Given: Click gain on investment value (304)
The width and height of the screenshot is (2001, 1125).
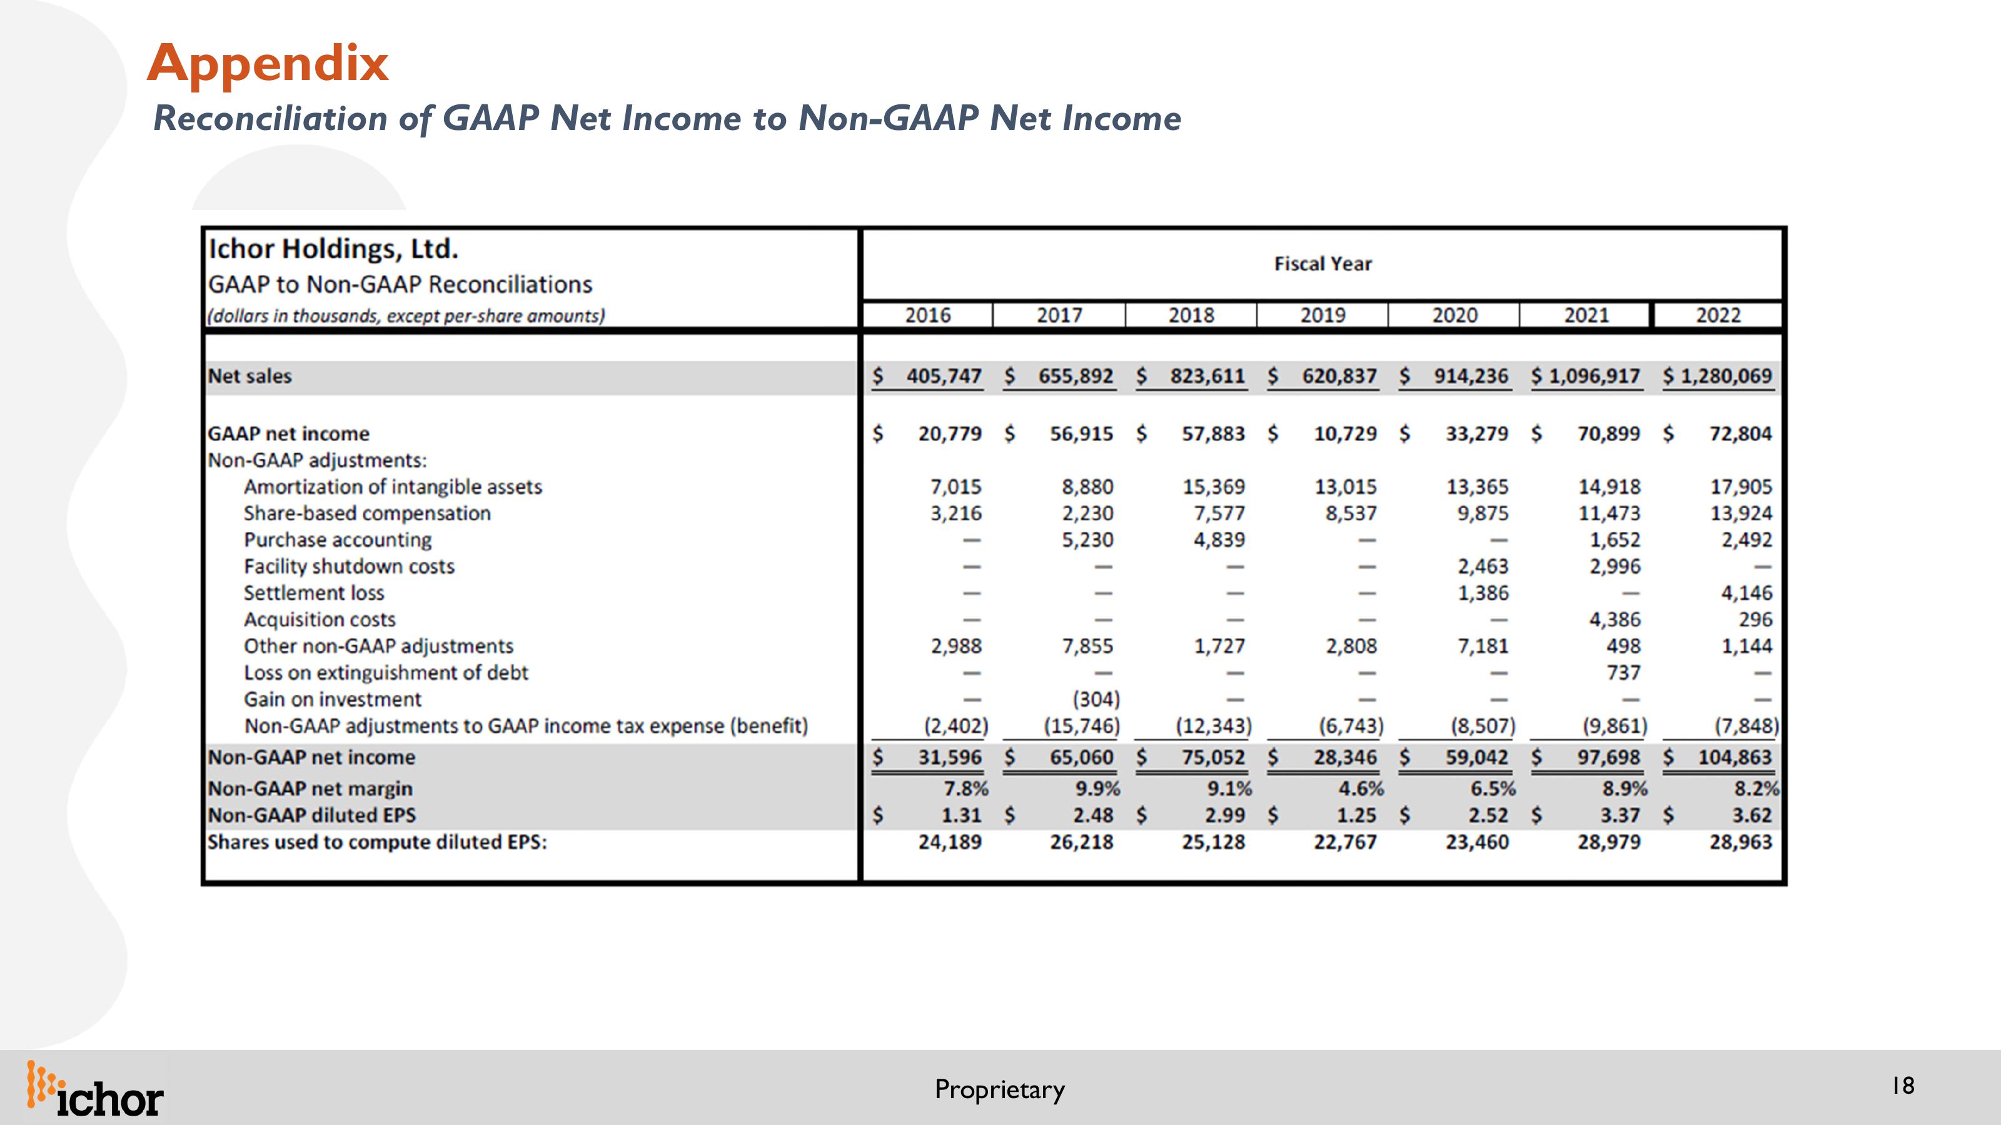Looking at the screenshot, I should [x=1096, y=699].
